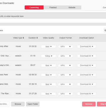Select 'movie' type cell in Family Affair row
106x108 pixels.
[18, 46]
